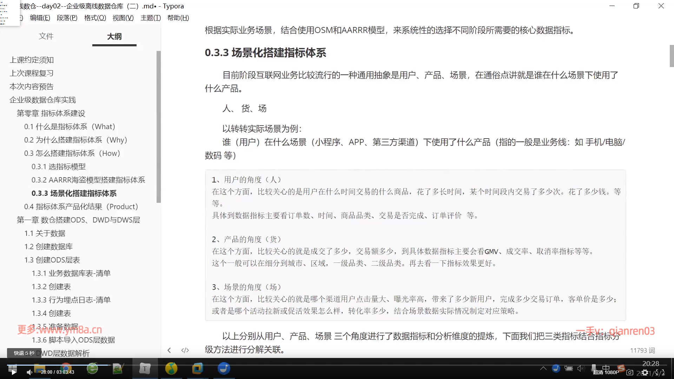Viewport: 674px width, 379px height.
Task: Click the 11793 词 word count
Action: pyautogui.click(x=642, y=350)
